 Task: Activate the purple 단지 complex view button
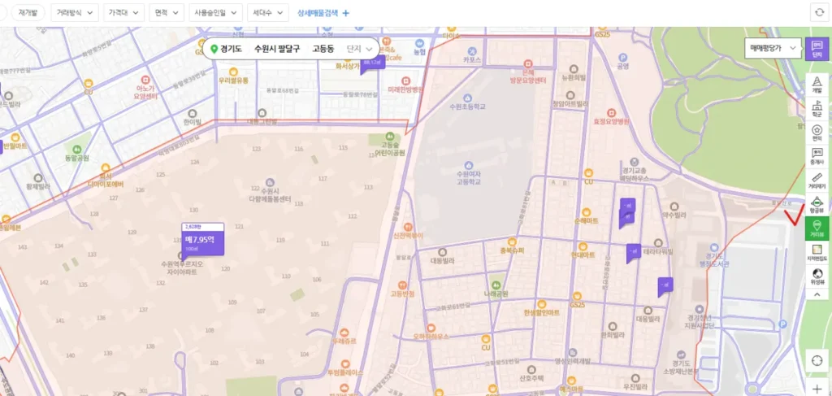817,49
